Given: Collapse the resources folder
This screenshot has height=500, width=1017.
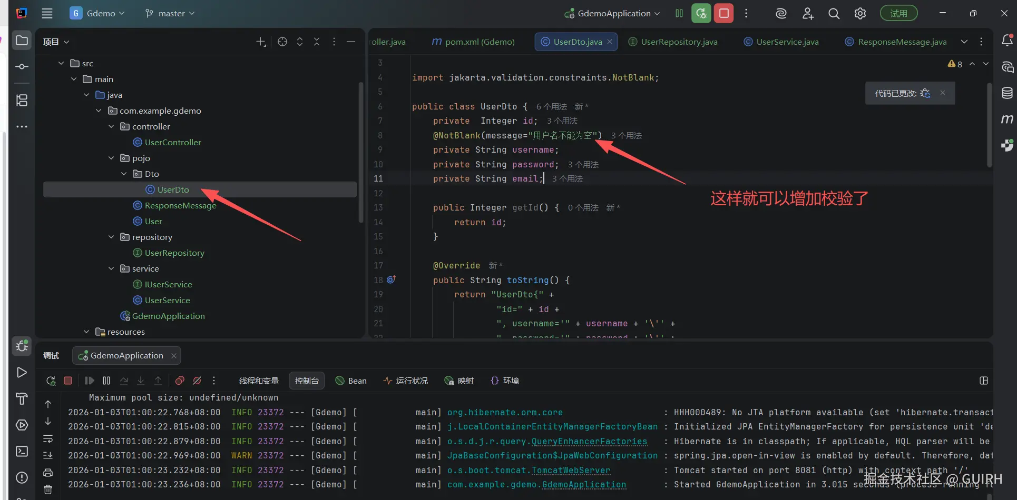Looking at the screenshot, I should 86,332.
